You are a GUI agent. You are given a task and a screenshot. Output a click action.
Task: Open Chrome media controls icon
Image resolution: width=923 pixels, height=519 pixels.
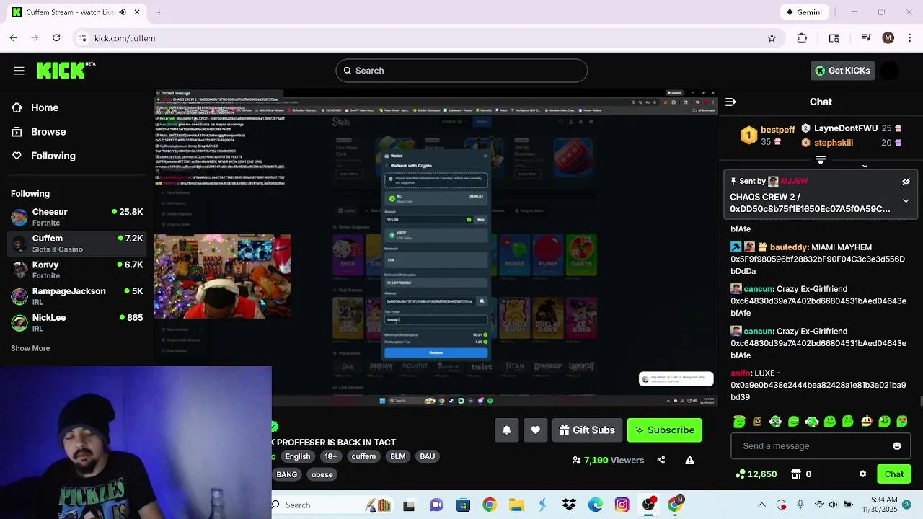pyautogui.click(x=867, y=38)
